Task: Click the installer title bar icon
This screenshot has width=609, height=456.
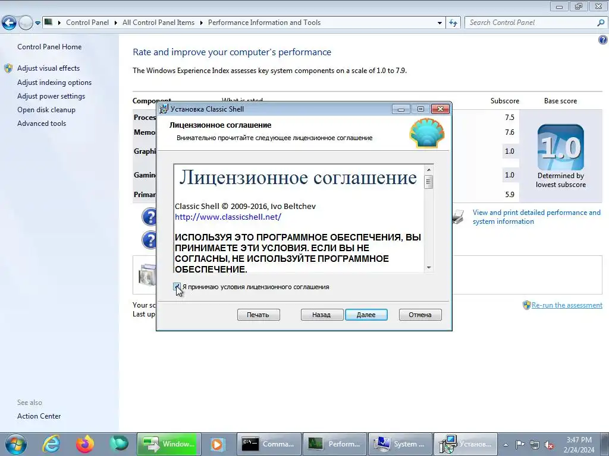Action: (164, 109)
